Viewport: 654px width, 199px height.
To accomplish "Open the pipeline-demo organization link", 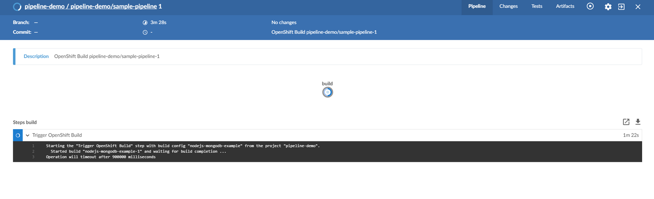I will point(44,7).
